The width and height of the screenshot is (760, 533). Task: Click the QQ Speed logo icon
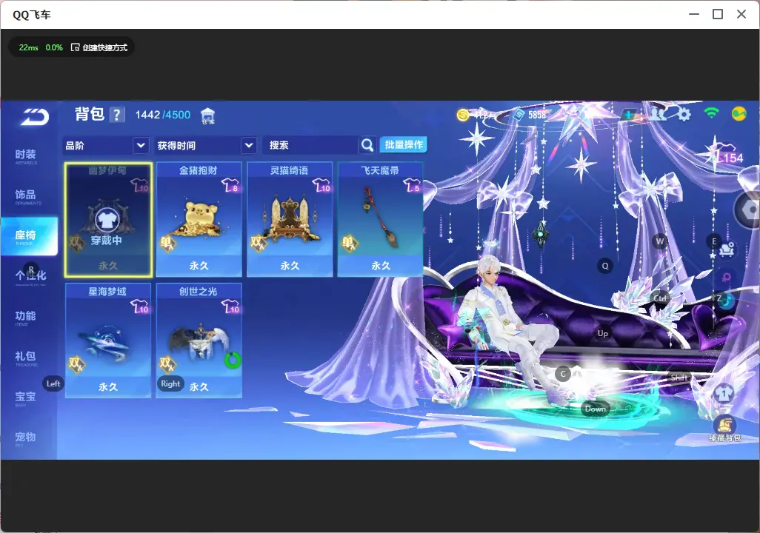click(34, 117)
